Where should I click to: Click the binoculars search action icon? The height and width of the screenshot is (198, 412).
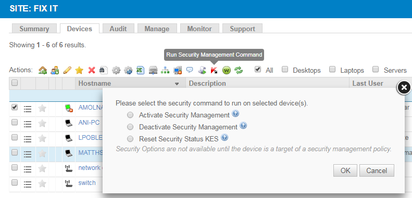coord(104,70)
